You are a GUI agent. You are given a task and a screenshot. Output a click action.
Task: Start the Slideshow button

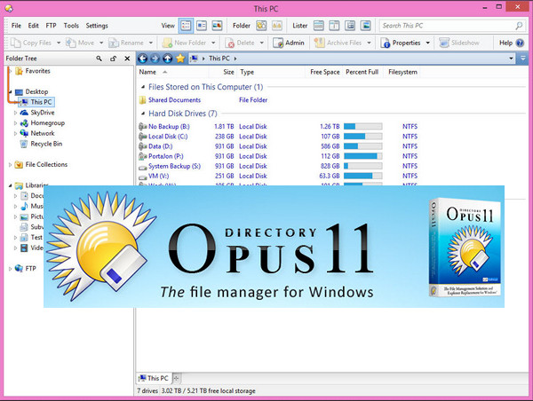point(459,43)
